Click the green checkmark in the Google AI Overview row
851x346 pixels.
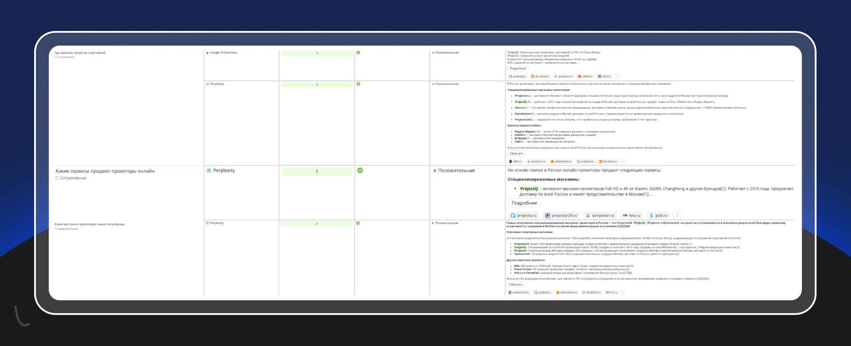358,53
